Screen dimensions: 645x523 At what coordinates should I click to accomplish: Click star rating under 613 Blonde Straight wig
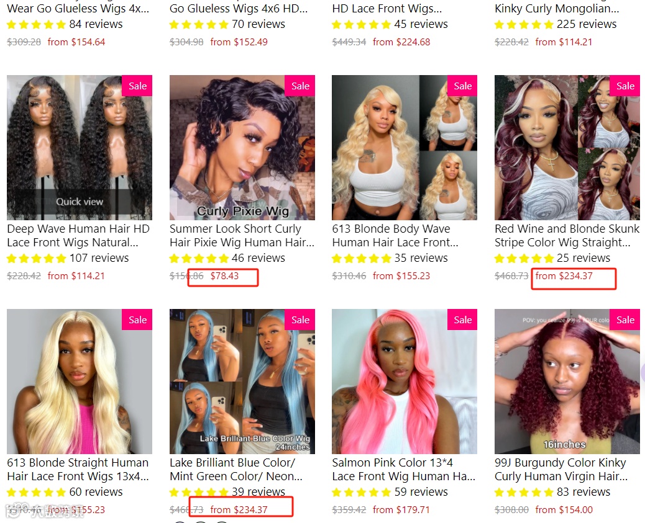click(36, 492)
